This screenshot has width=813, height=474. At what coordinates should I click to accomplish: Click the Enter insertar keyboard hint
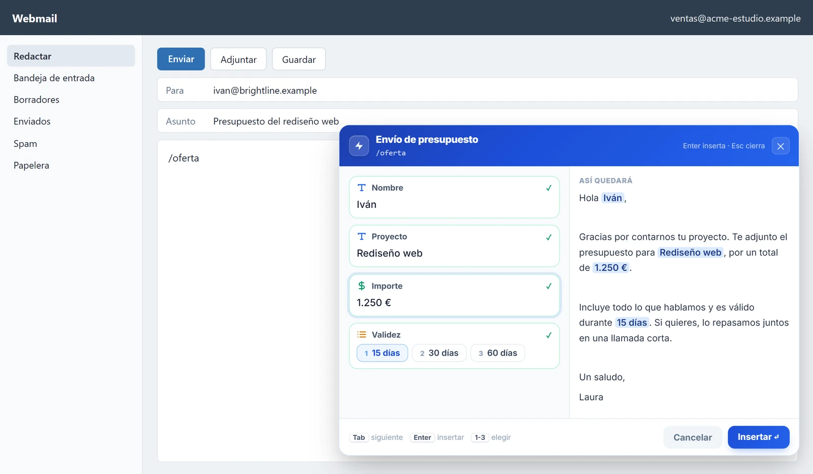tap(437, 437)
